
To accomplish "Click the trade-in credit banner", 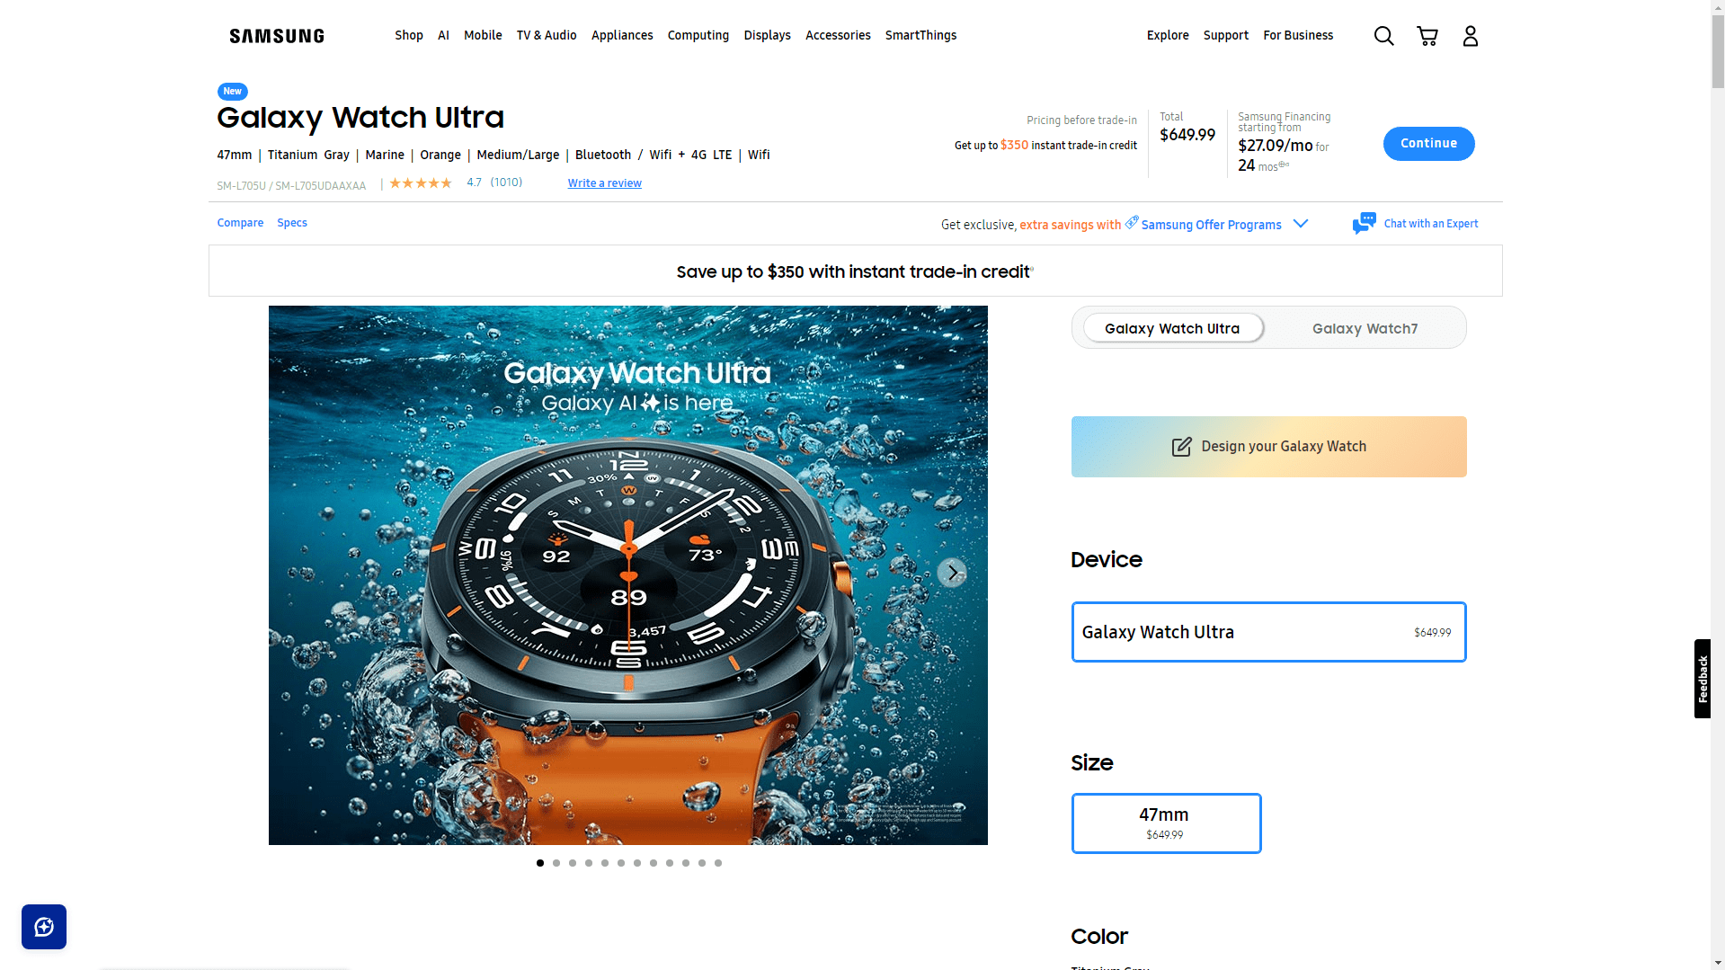I will pyautogui.click(x=855, y=271).
